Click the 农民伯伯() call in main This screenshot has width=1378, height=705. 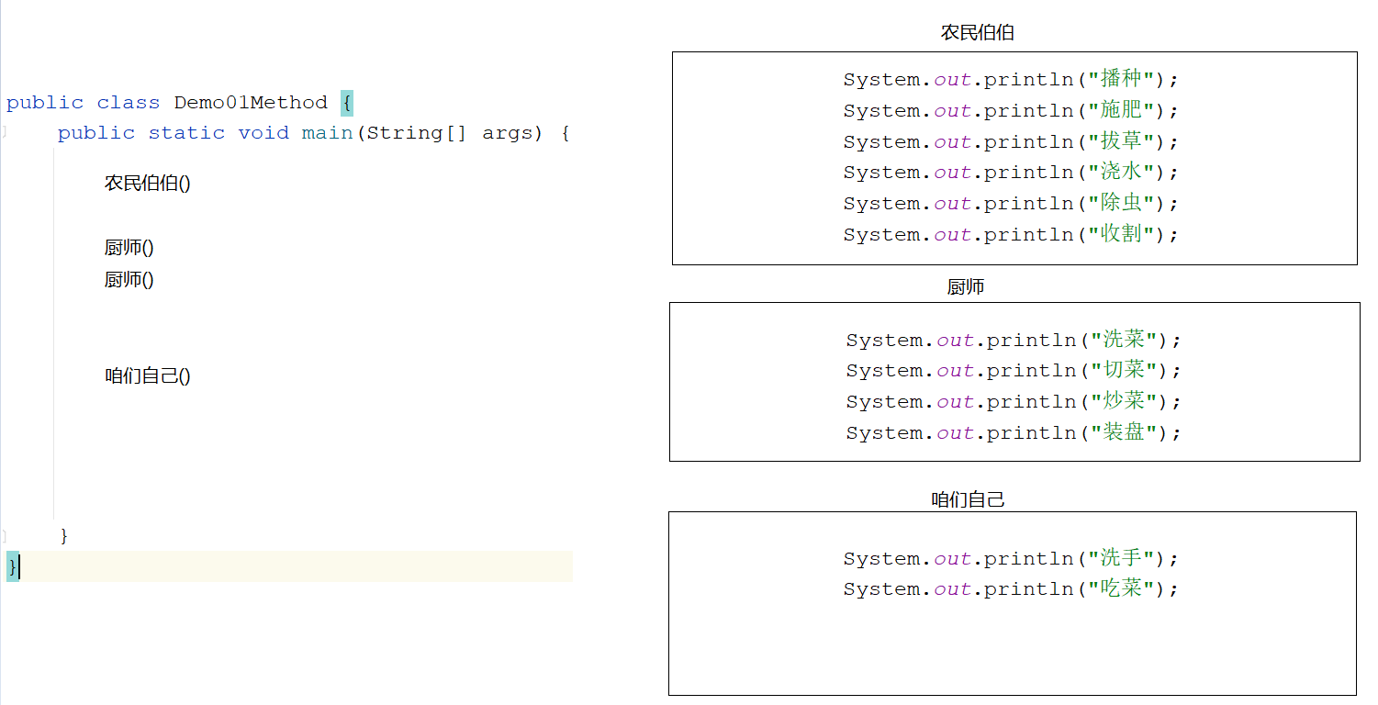(x=148, y=183)
